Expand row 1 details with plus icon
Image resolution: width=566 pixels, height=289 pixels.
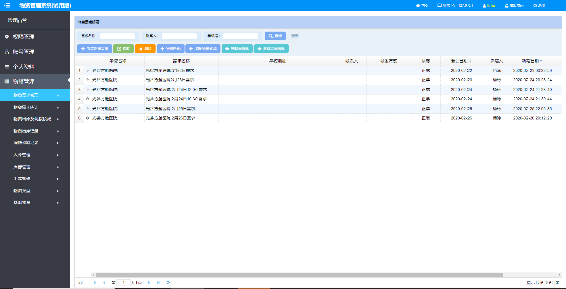coord(87,70)
